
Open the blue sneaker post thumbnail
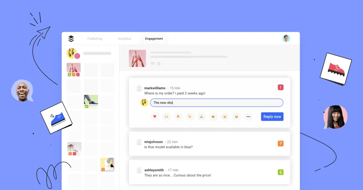pyautogui.click(x=91, y=102)
